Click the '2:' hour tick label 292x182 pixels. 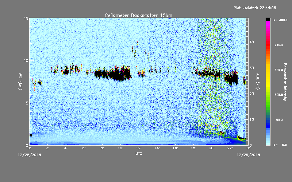coord(48,148)
